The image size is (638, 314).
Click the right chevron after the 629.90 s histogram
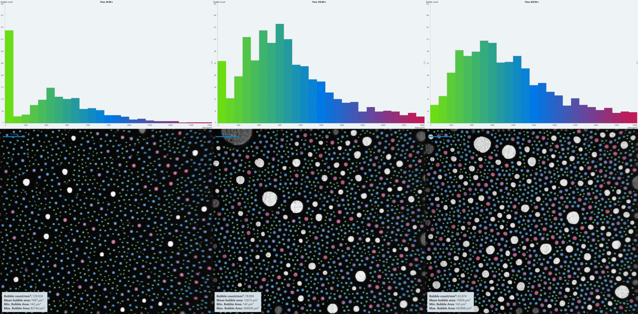coord(637,63)
